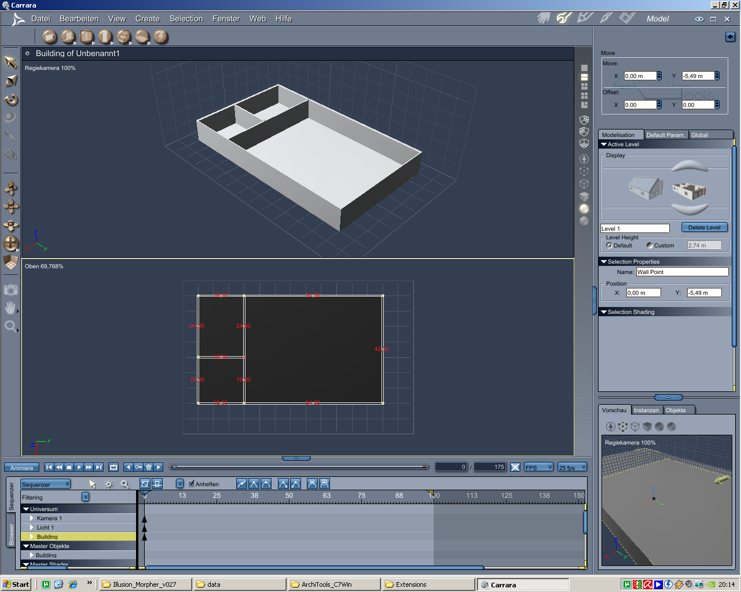Expand the Kamera 1 tree item
Viewport: 741px width, 592px height.
pos(32,519)
